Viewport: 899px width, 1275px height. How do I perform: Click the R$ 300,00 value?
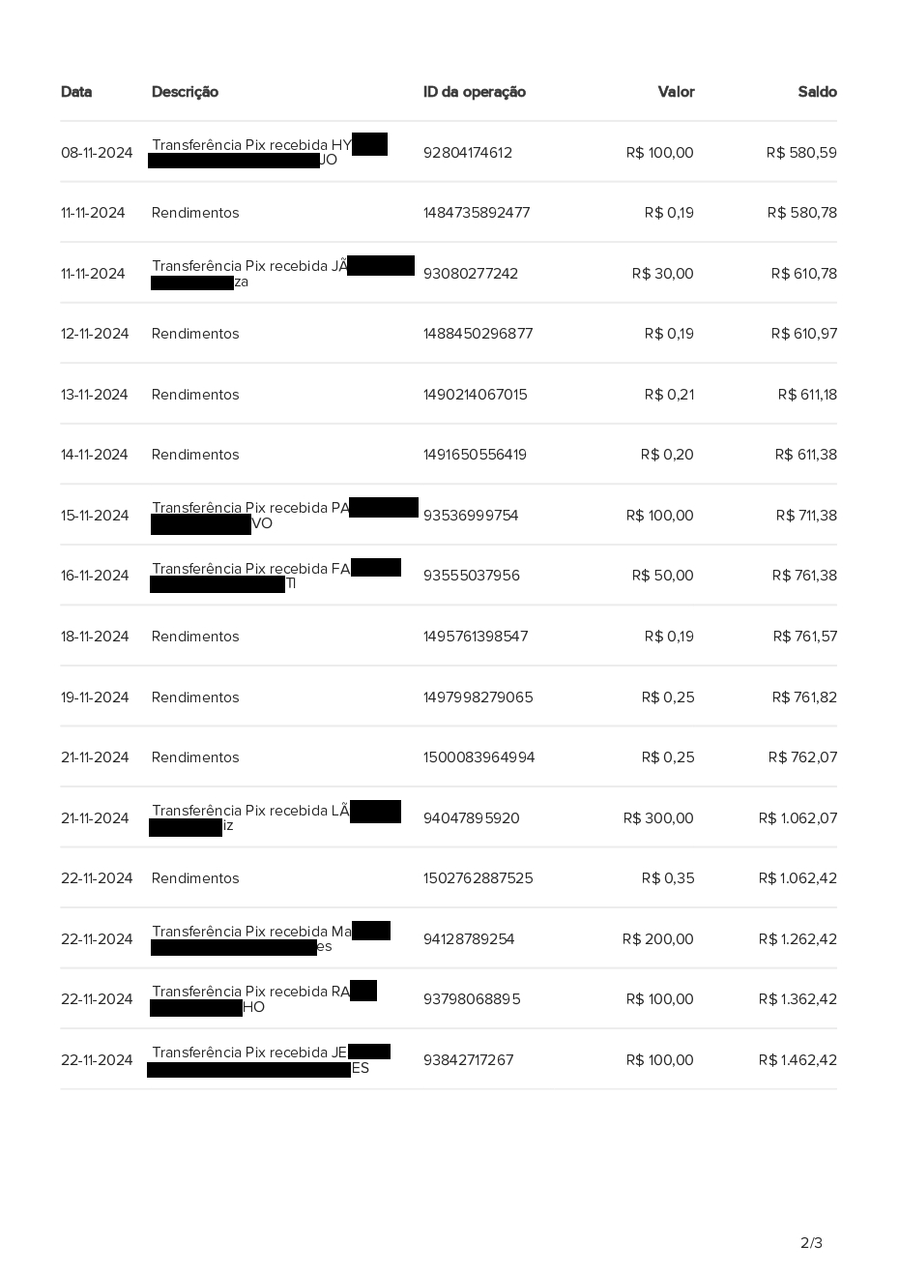click(658, 818)
